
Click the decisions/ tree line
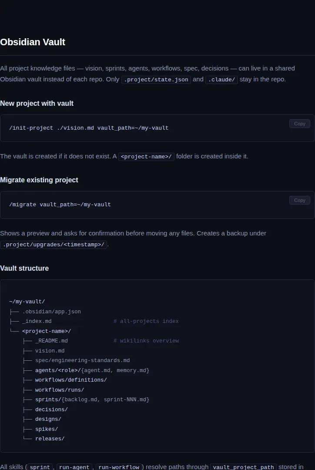(x=51, y=410)
